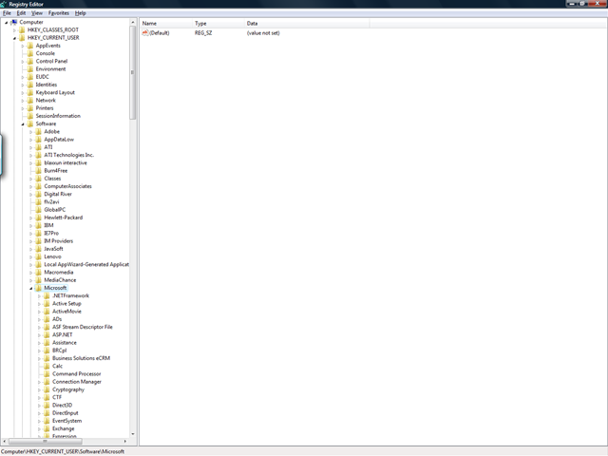608x456 pixels.
Task: Click the JavaSoft folder icon
Action: pyautogui.click(x=38, y=249)
